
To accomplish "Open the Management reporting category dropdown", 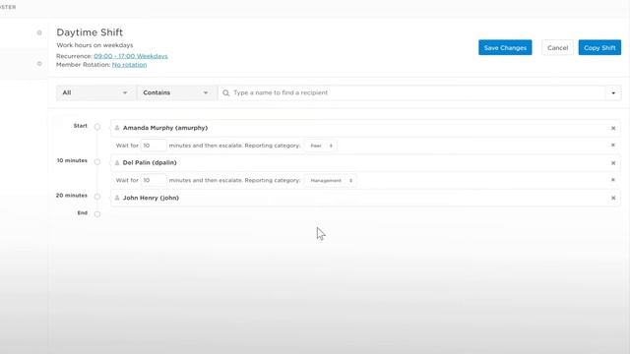I will [331, 181].
